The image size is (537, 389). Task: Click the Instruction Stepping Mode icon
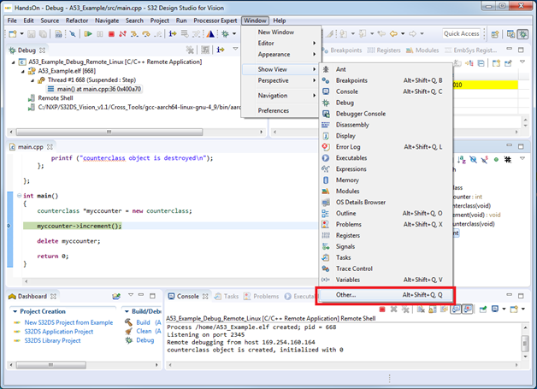(173, 34)
